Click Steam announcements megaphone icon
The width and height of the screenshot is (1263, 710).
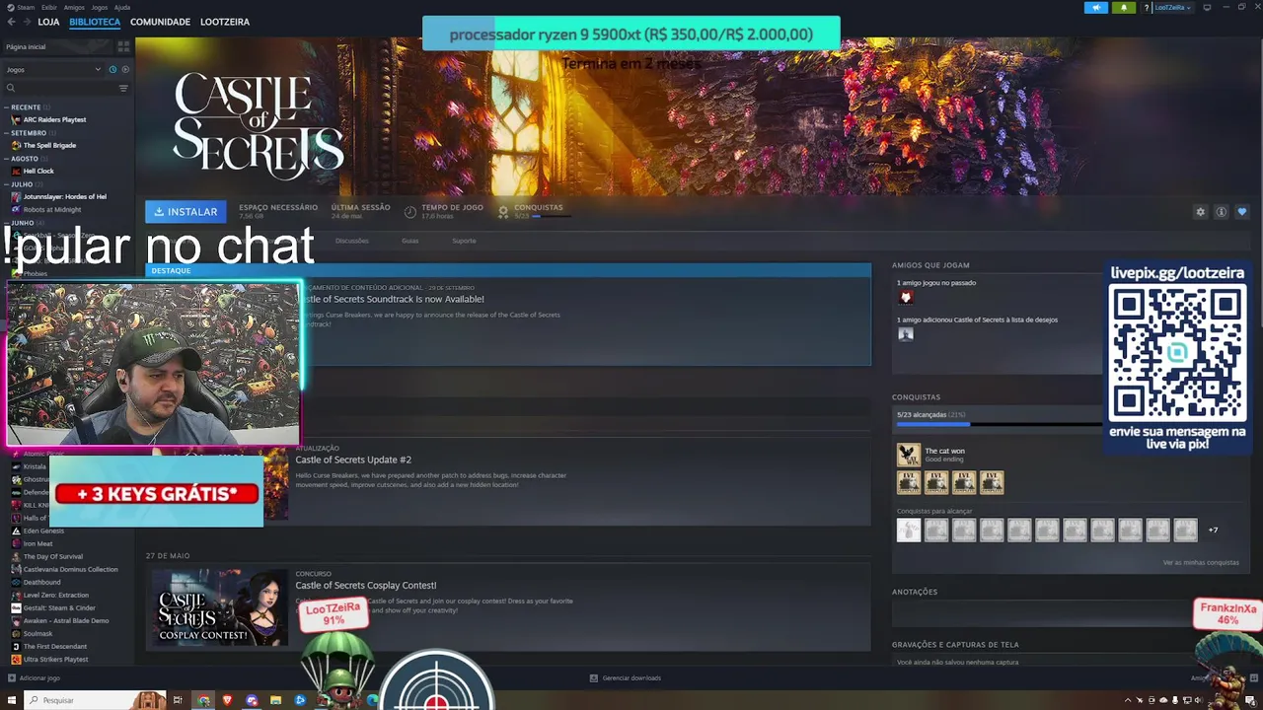pos(1096,7)
